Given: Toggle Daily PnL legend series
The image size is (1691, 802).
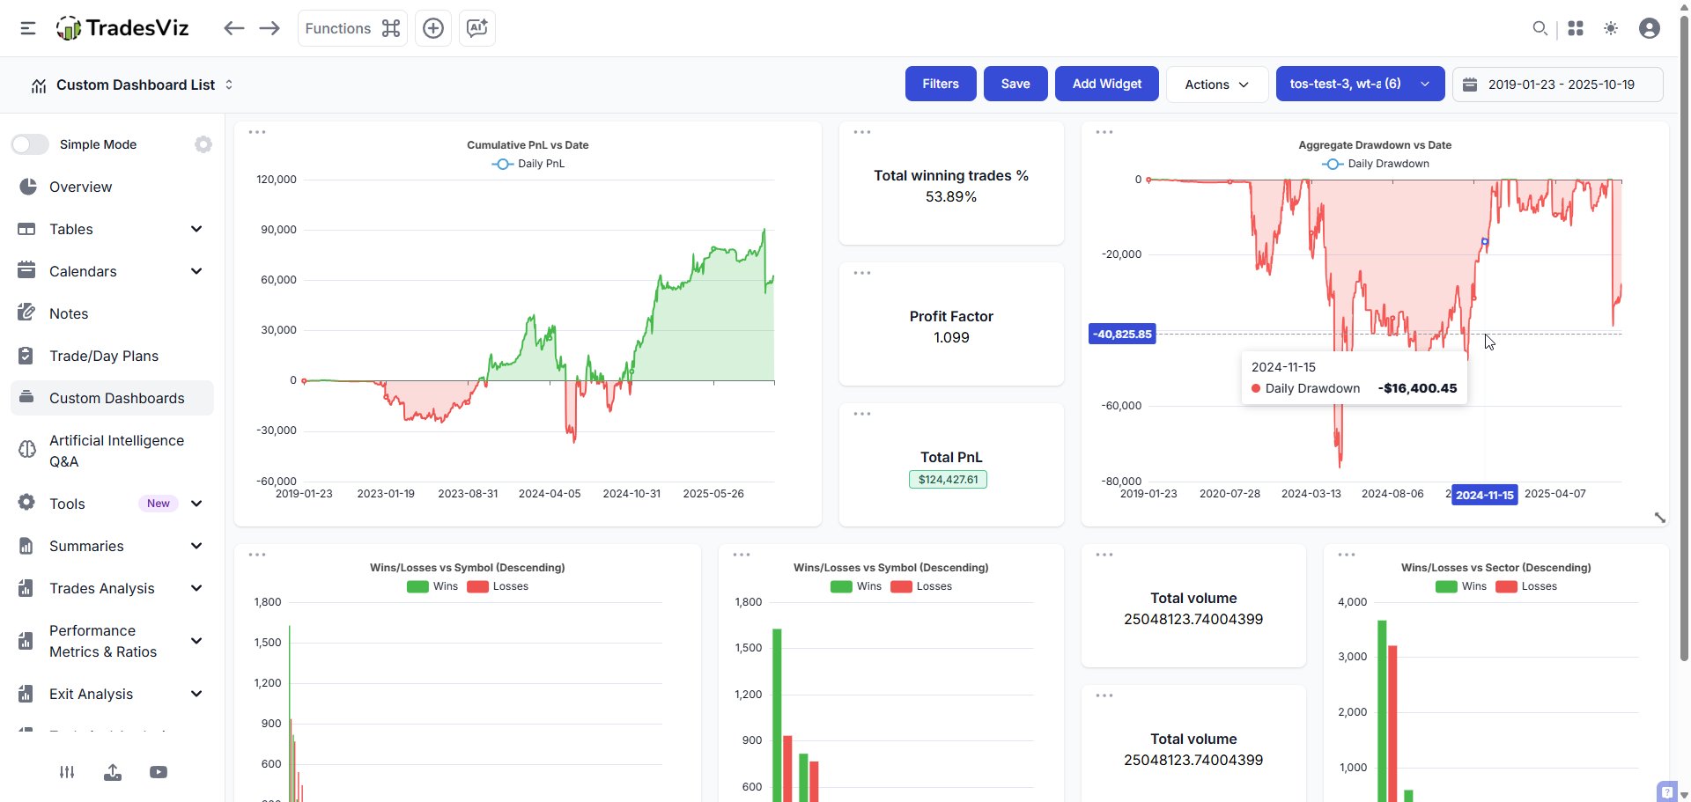Looking at the screenshot, I should [x=528, y=164].
